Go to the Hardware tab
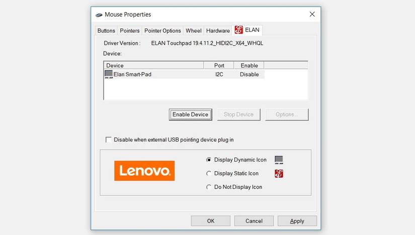Image resolution: width=415 pixels, height=235 pixels. tap(218, 31)
